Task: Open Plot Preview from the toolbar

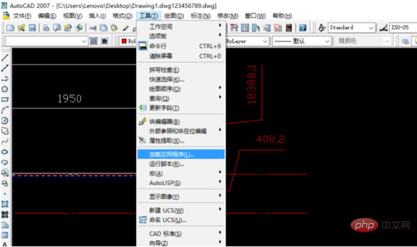Action: [57, 28]
